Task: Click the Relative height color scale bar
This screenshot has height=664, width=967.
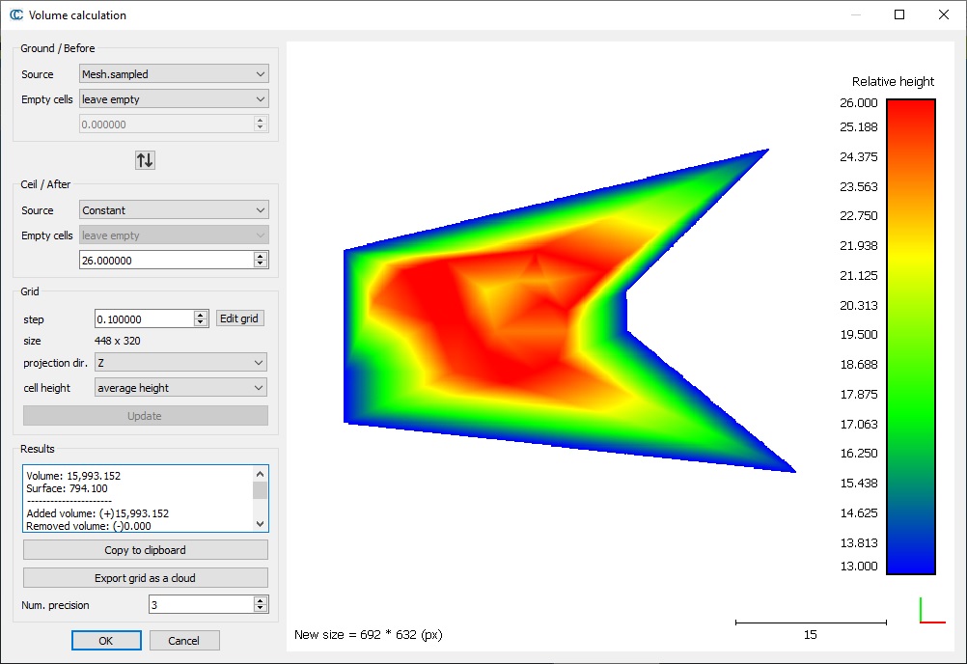Action: pyautogui.click(x=910, y=336)
